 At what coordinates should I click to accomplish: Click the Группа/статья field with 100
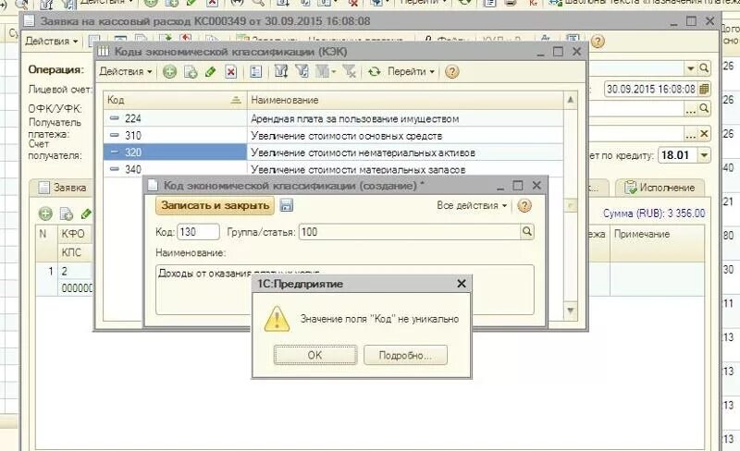(x=410, y=232)
